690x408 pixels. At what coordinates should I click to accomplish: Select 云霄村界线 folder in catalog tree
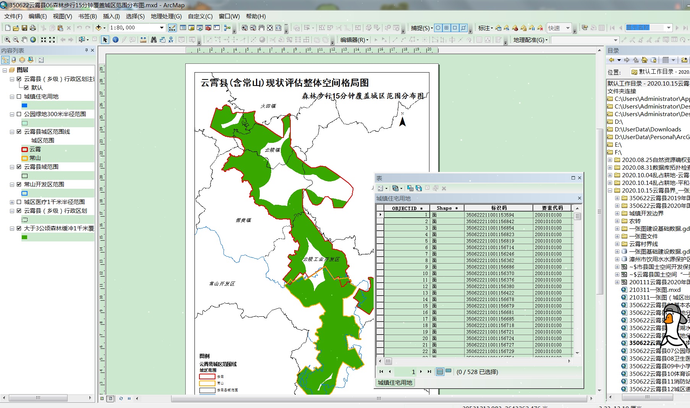[643, 244]
